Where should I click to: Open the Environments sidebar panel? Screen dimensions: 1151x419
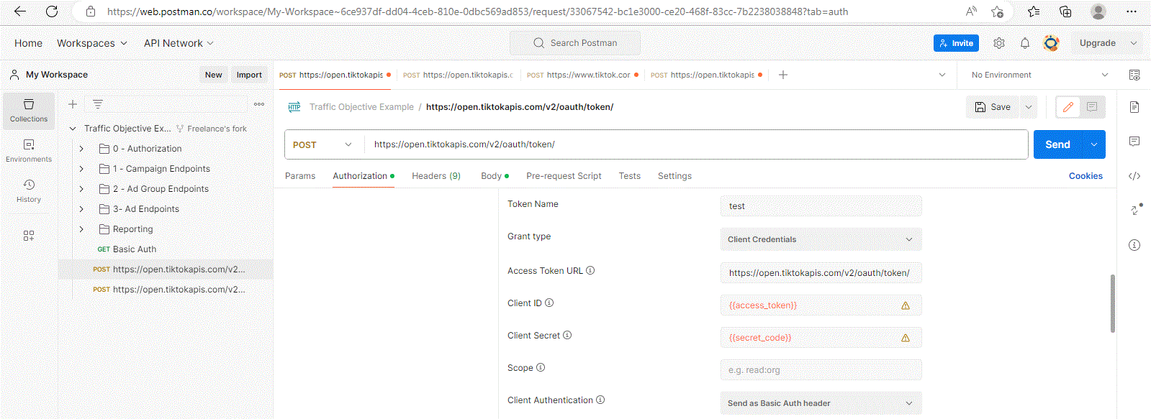click(x=29, y=151)
